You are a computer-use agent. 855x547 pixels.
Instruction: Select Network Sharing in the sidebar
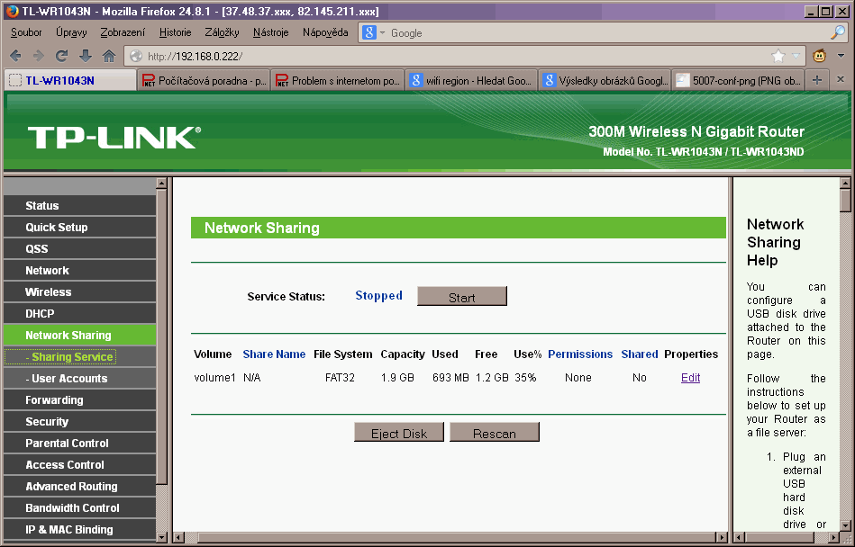[x=79, y=336]
